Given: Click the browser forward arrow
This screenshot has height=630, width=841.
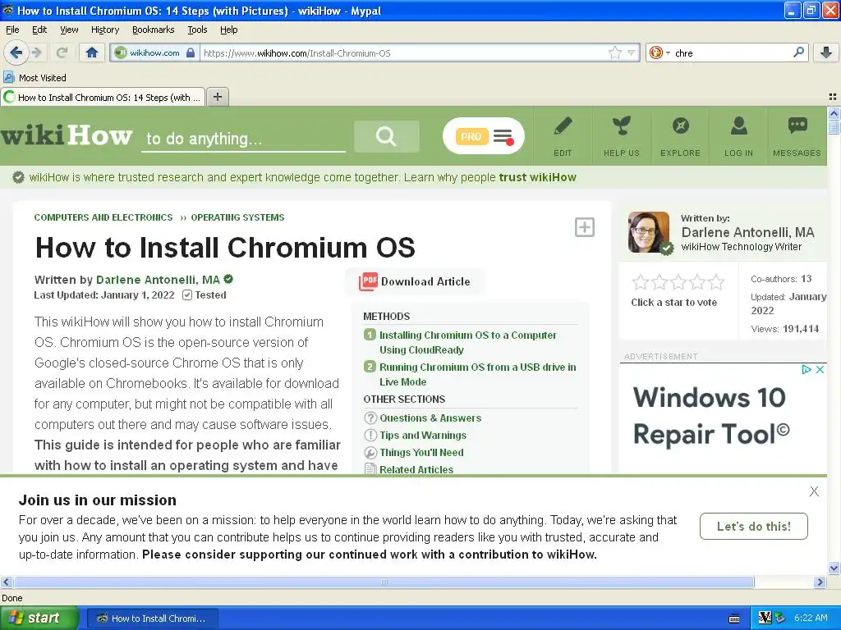Looking at the screenshot, I should [x=36, y=52].
